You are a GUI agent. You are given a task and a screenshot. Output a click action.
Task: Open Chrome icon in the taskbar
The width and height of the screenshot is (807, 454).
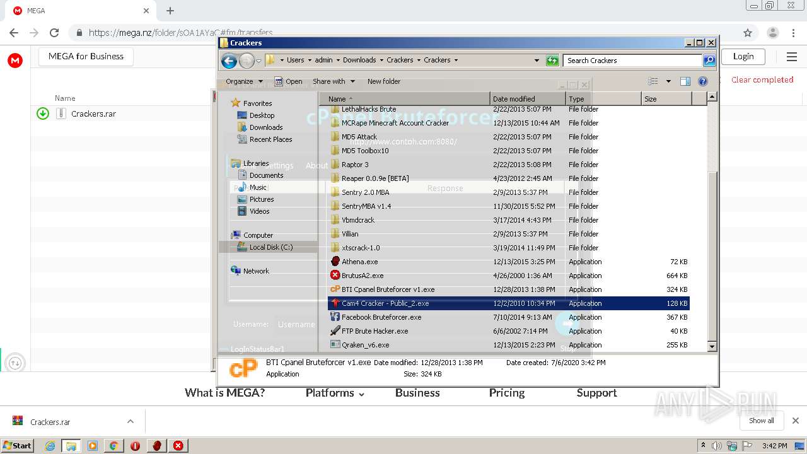pyautogui.click(x=113, y=446)
